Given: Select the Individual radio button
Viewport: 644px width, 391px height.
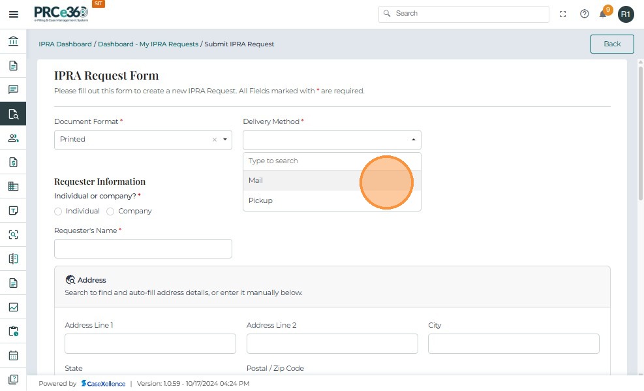Looking at the screenshot, I should (x=58, y=211).
